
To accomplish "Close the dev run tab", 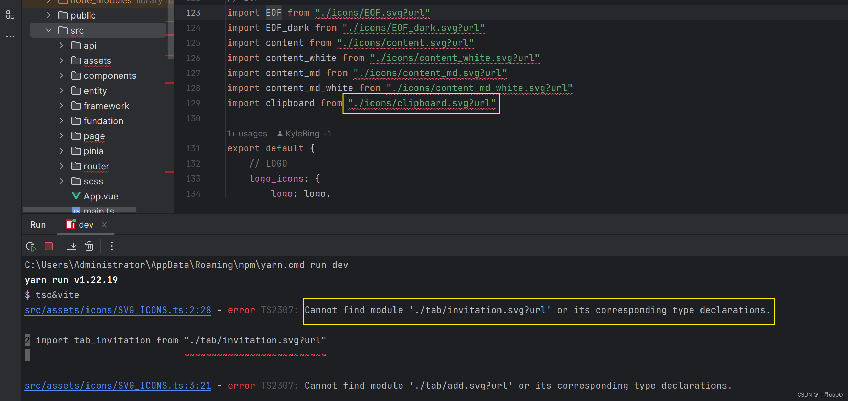I will pyautogui.click(x=104, y=225).
